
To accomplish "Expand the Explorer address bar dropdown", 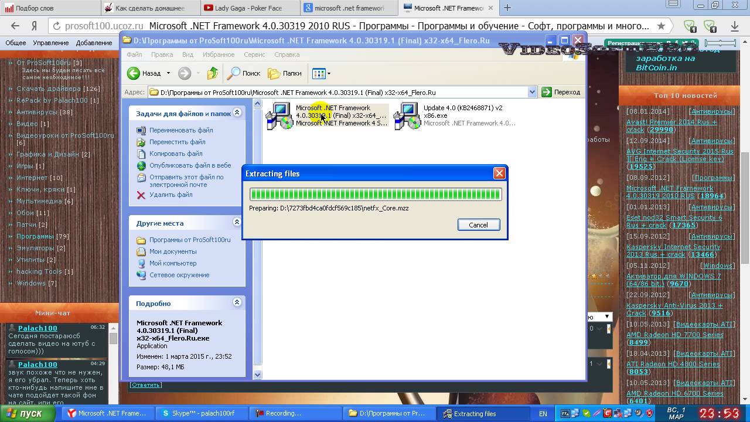I will pos(532,92).
